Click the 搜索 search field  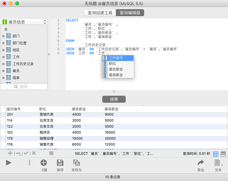coord(24,87)
